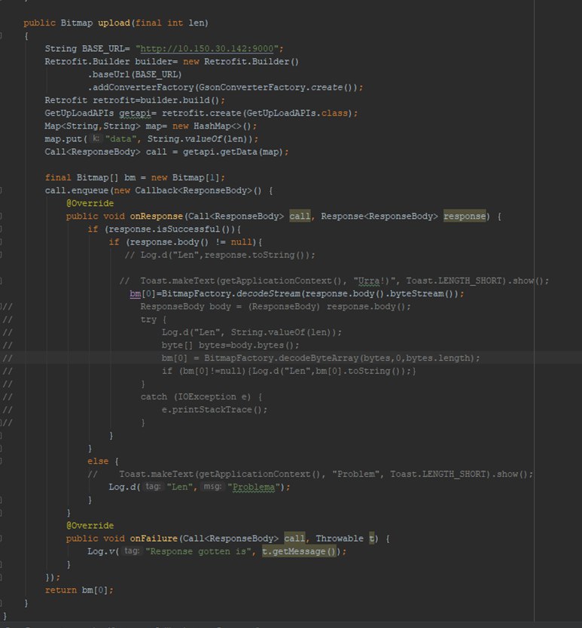Click the "Response gotten is" string

point(199,551)
